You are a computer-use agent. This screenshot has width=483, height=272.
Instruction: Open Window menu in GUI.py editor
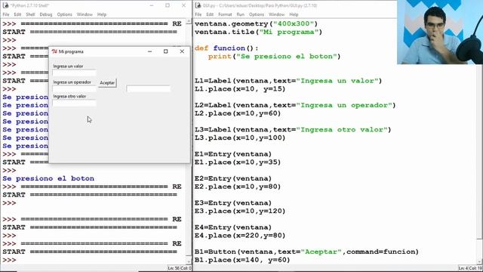[277, 14]
